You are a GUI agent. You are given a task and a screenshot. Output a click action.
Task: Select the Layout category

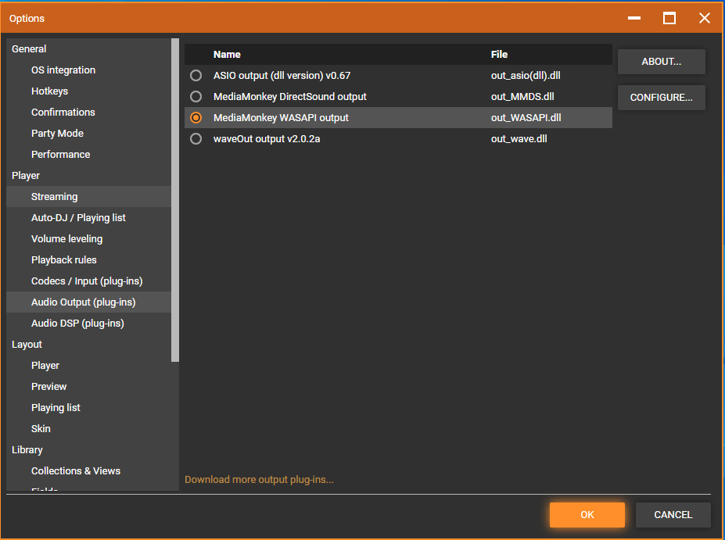[x=89, y=344]
